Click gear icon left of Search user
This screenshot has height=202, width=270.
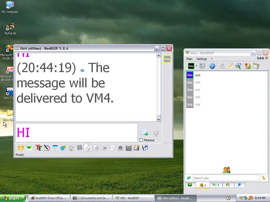[x=189, y=178]
